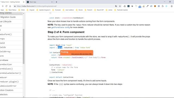
Task: Open the React Redux bookmark folder
Action: tap(11, 10)
